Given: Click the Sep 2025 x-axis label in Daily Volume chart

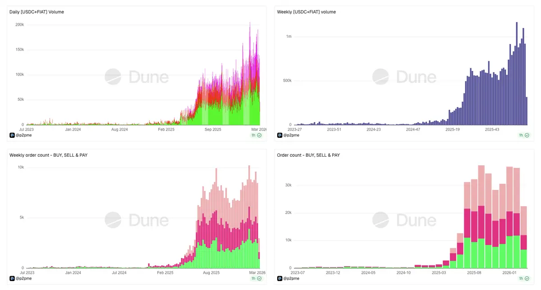Looking at the screenshot, I should coord(213,129).
